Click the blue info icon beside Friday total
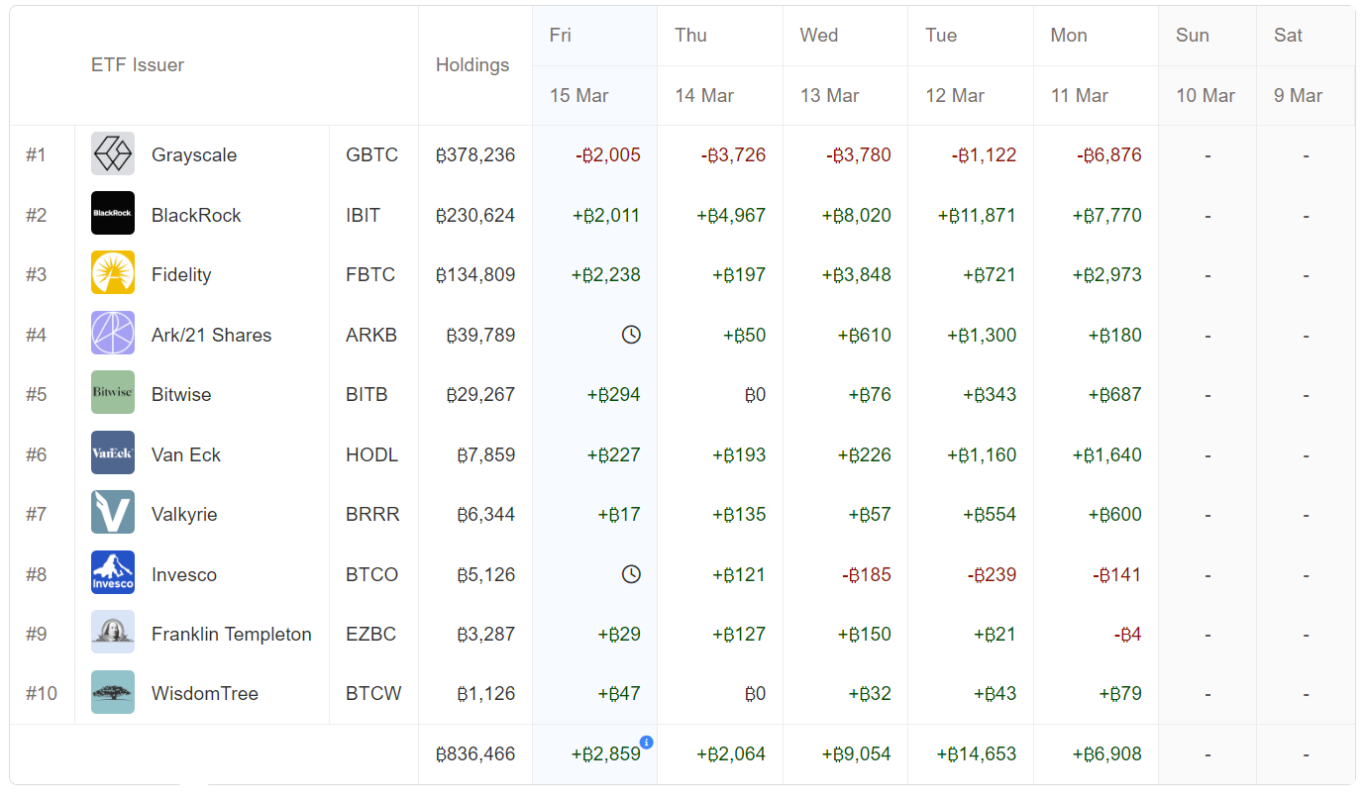The height and width of the screenshot is (799, 1363). pos(646,742)
